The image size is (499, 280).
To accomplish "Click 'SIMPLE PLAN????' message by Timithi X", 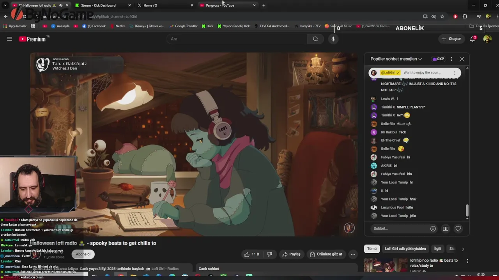I will point(411,107).
